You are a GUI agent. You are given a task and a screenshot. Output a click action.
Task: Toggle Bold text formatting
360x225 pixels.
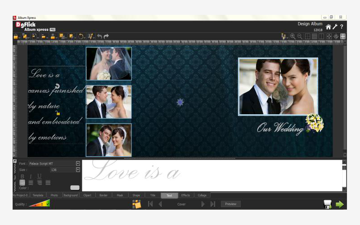coord(22,176)
